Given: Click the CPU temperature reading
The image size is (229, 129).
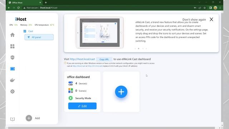Looking at the screenshot, I should point(44,25).
